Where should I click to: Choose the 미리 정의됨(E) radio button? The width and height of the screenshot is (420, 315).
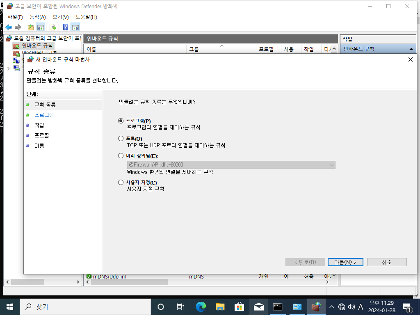(x=121, y=155)
